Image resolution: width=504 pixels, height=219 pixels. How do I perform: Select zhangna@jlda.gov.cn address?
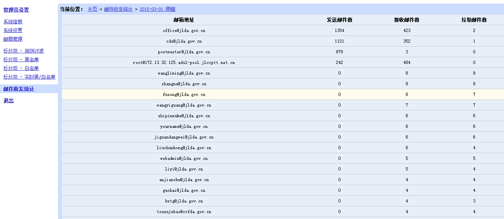pyautogui.click(x=184, y=84)
